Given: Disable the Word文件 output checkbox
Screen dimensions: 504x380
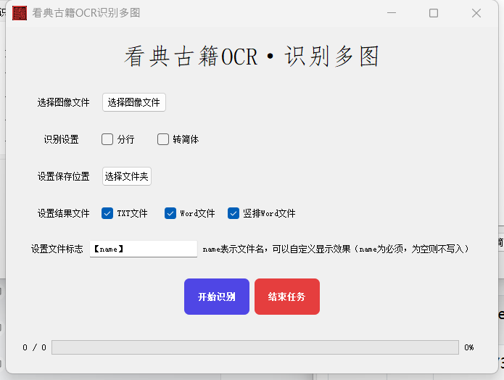Looking at the screenshot, I should tap(170, 213).
